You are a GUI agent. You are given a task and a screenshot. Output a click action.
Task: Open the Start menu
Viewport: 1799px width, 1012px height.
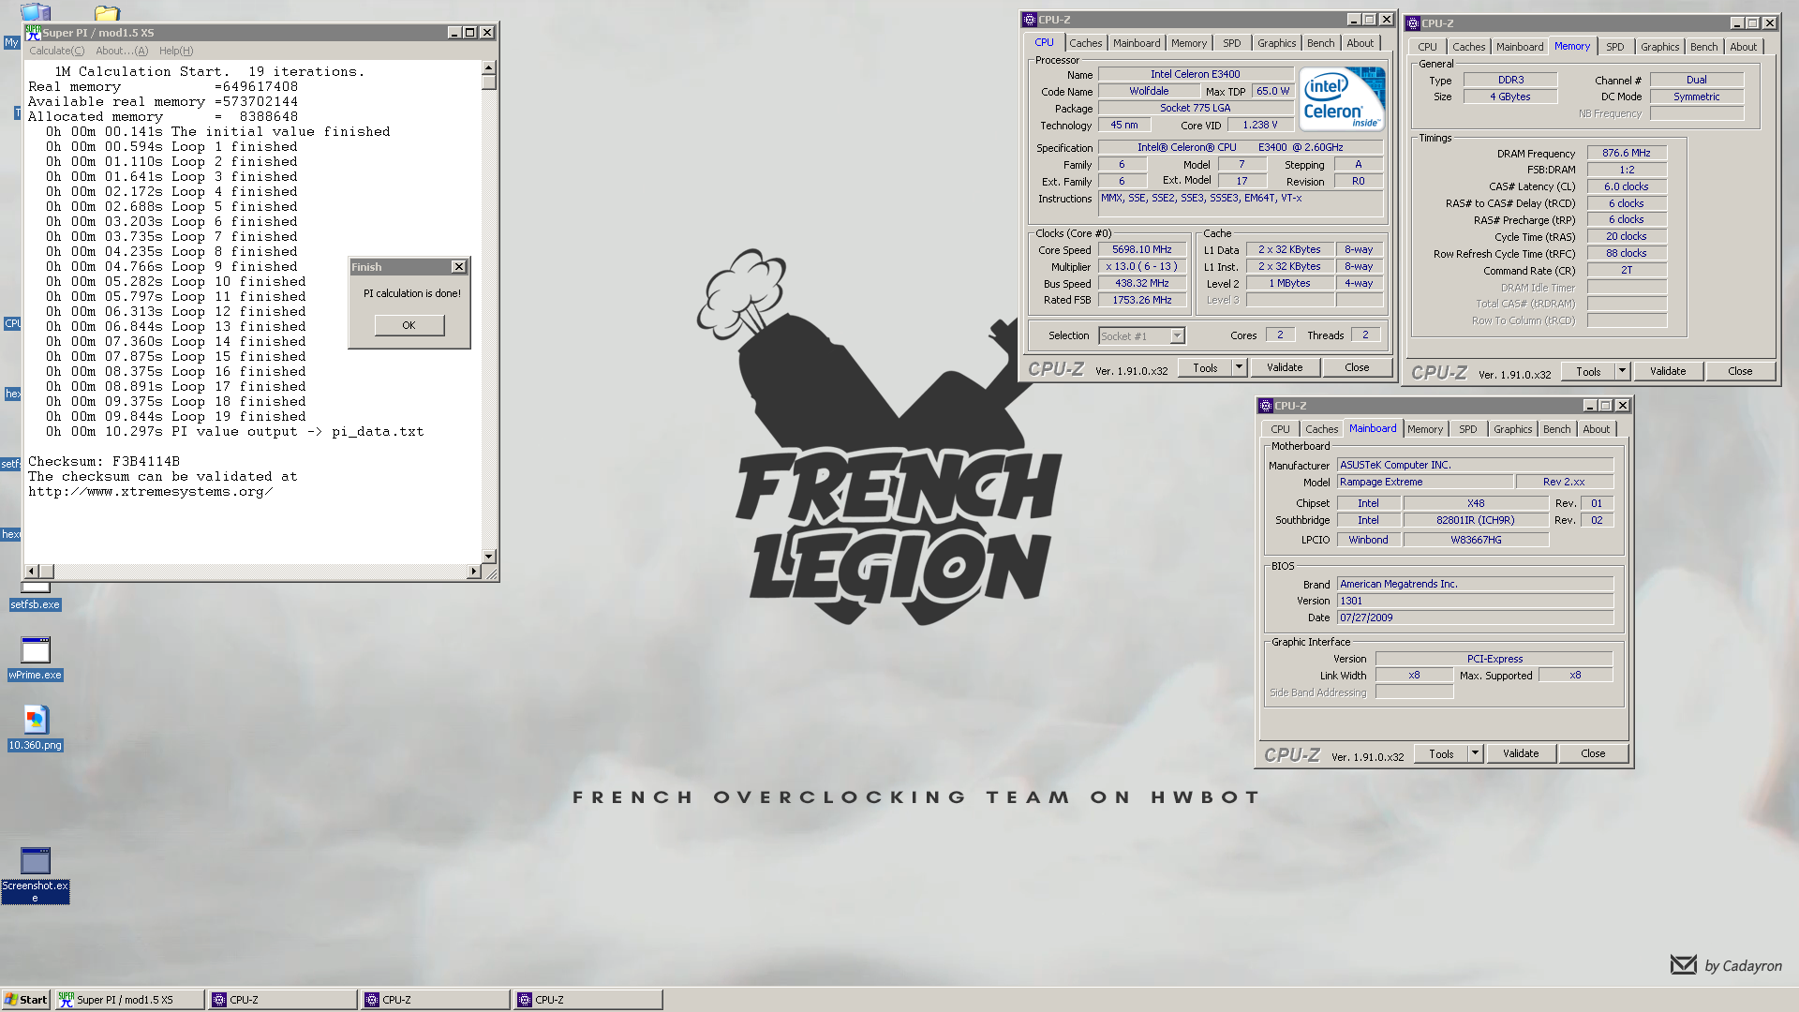tap(25, 1000)
